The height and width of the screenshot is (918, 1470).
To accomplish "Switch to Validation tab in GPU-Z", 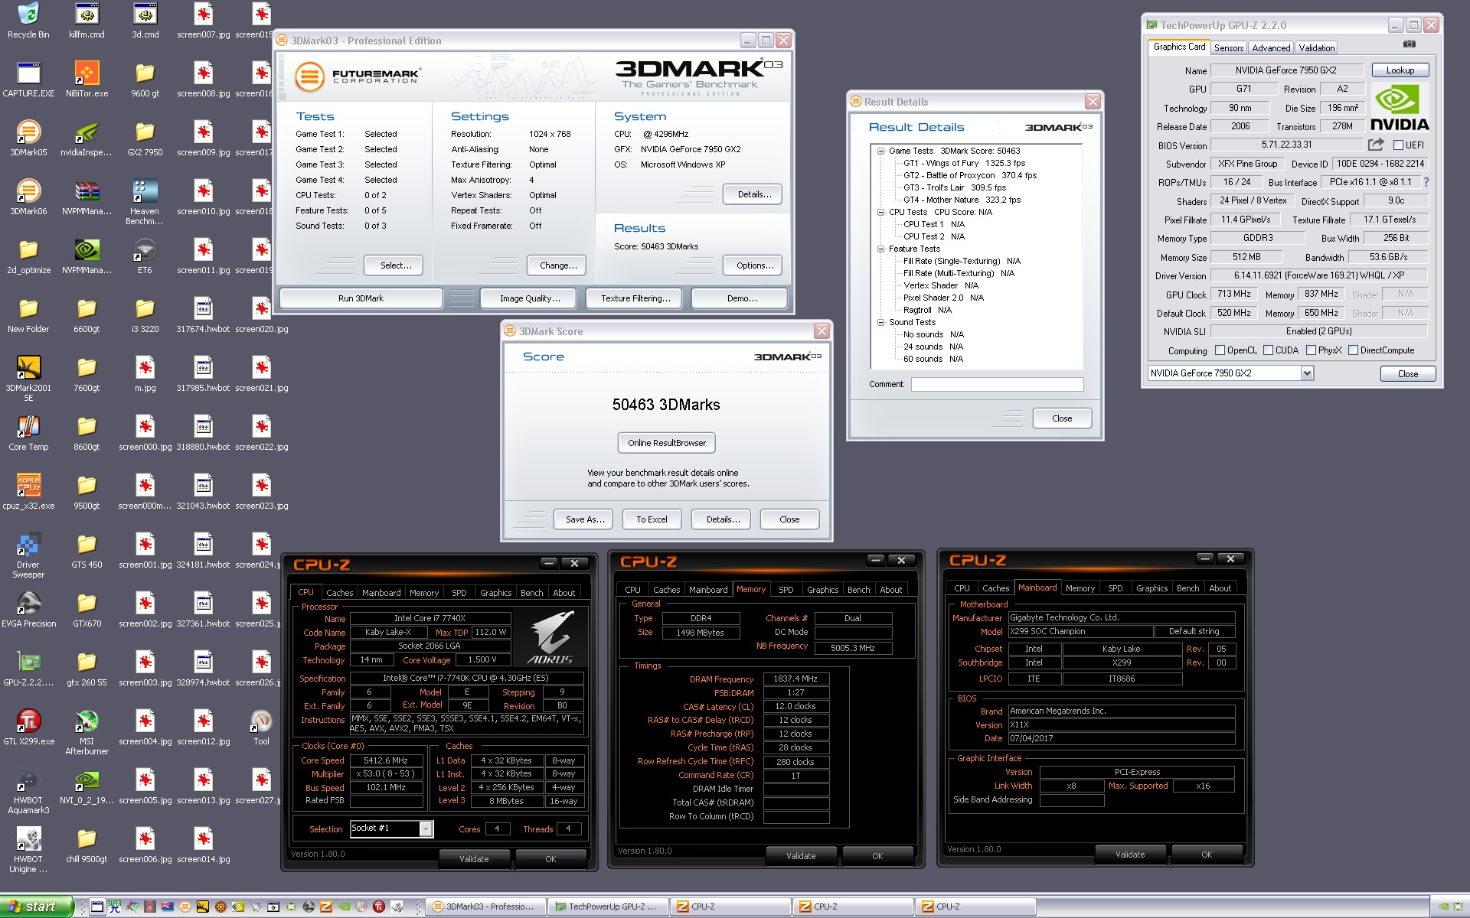I will click(1316, 47).
